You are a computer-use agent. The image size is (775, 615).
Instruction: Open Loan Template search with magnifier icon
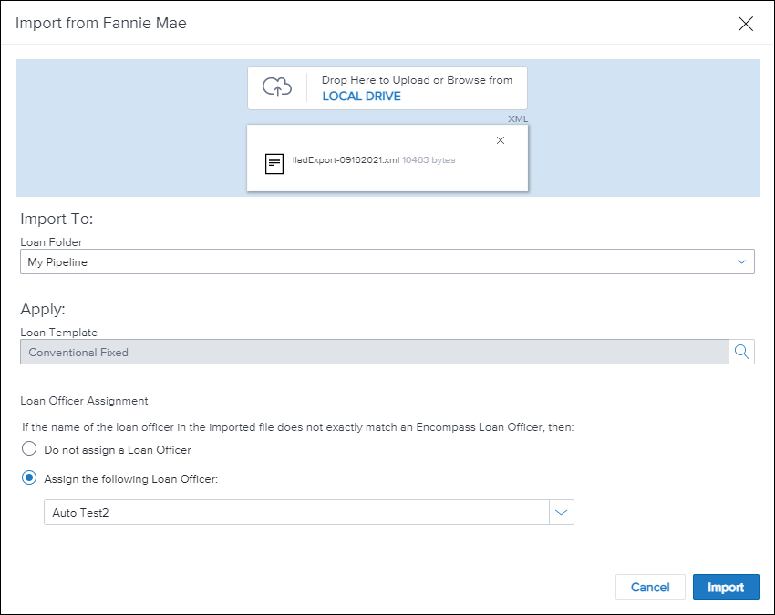pyautogui.click(x=741, y=352)
